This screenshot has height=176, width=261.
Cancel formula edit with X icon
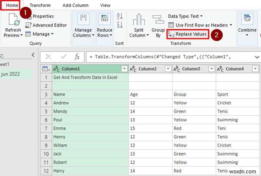(49, 57)
